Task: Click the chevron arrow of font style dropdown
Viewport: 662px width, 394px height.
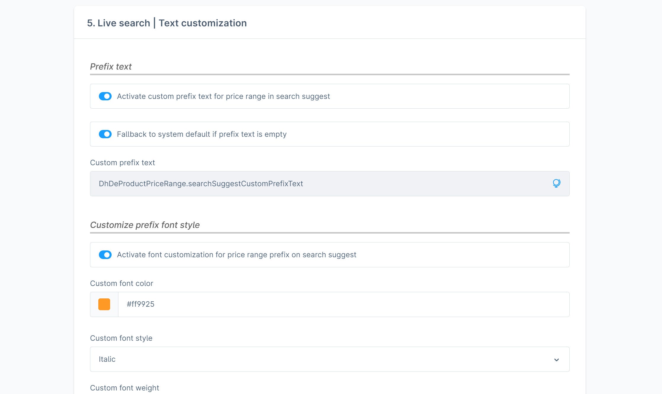Action: point(556,360)
